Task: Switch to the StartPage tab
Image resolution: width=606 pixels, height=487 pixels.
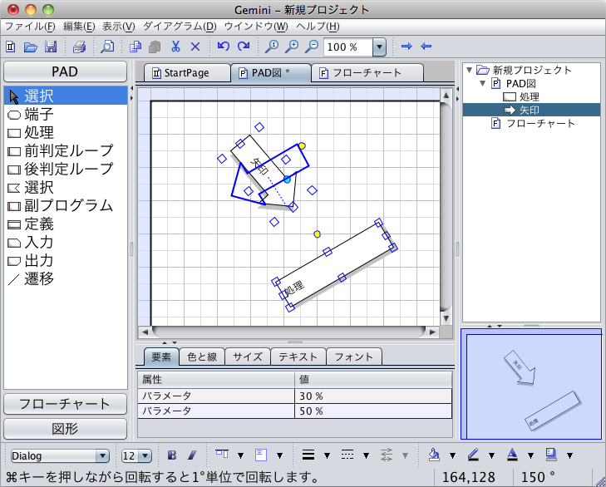Action: pos(187,72)
